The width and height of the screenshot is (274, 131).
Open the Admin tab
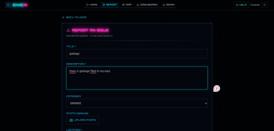coord(169,5)
